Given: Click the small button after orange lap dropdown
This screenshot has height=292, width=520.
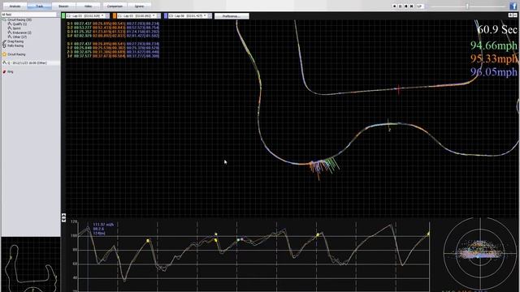Looking at the screenshot, I should tap(158, 16).
